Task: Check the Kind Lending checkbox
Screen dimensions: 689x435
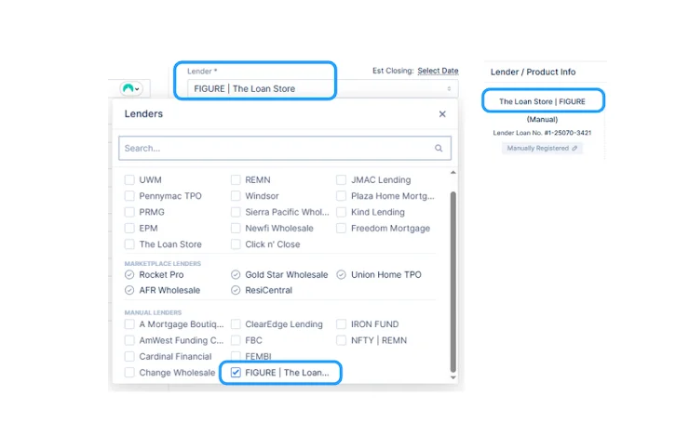Action: pyautogui.click(x=341, y=212)
